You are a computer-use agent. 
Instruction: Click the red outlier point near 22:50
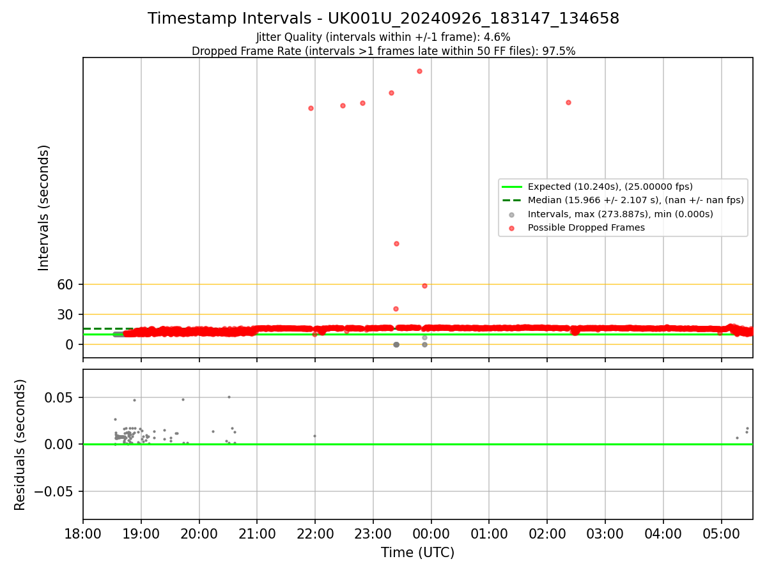362,103
